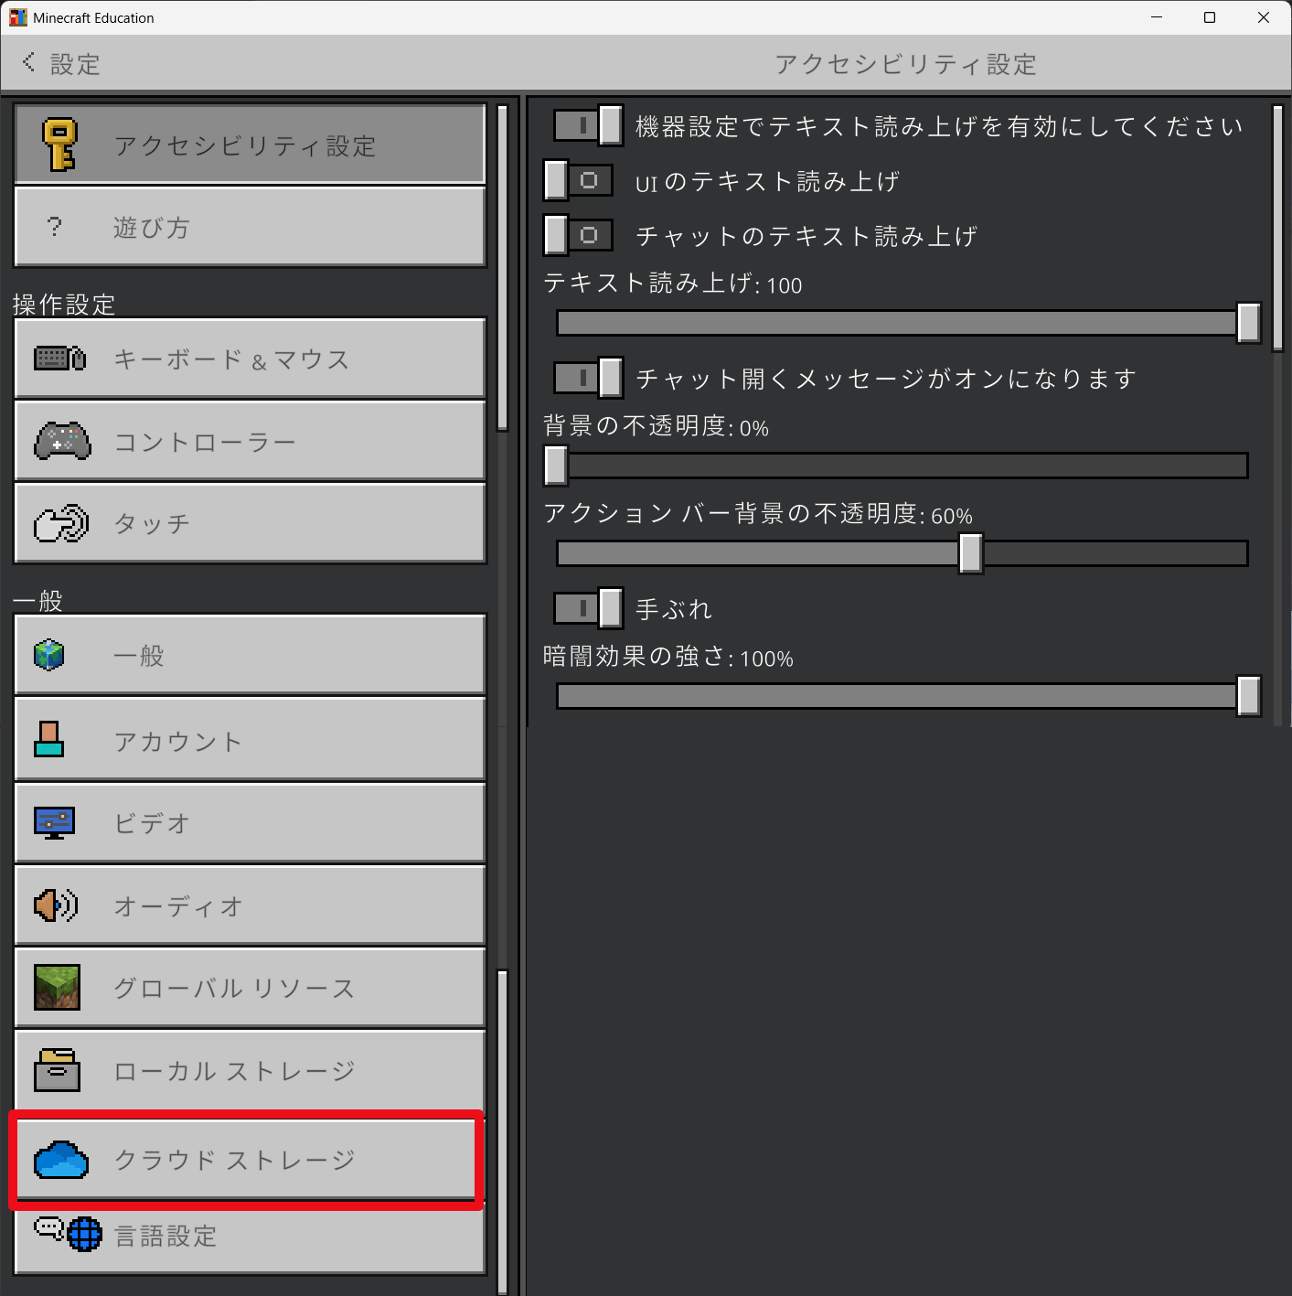Toggle 機器設定でテキスト読み上げ switch

pyautogui.click(x=588, y=125)
